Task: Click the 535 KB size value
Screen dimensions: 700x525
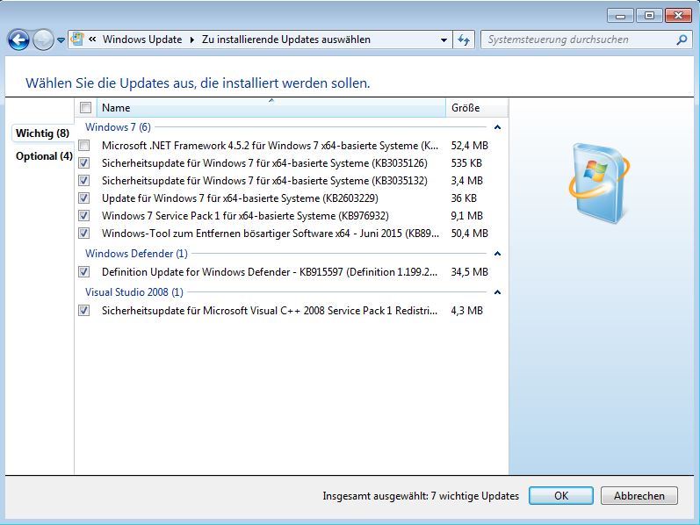Action: [x=466, y=163]
